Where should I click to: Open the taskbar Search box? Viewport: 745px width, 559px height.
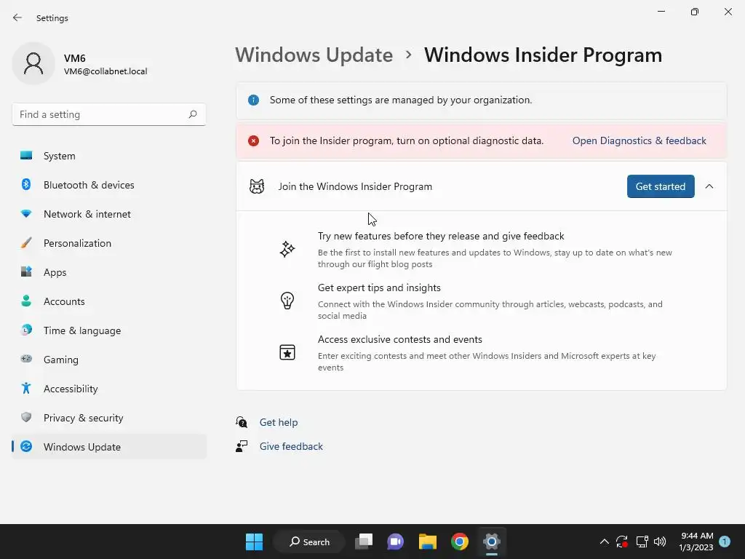coord(309,542)
